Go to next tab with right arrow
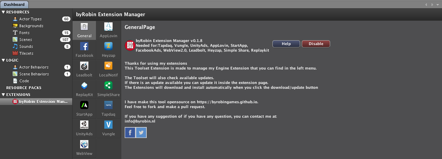Screen dimensions: 442x159 (432, 5)
